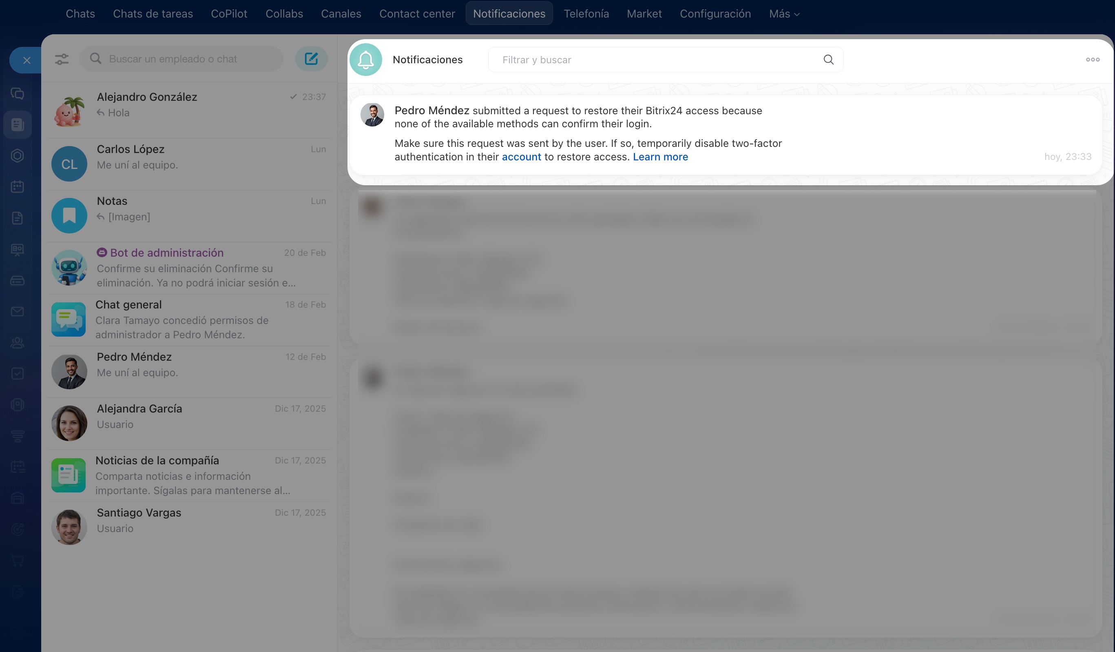Open the Telefonía tab
The image size is (1115, 652).
point(586,14)
